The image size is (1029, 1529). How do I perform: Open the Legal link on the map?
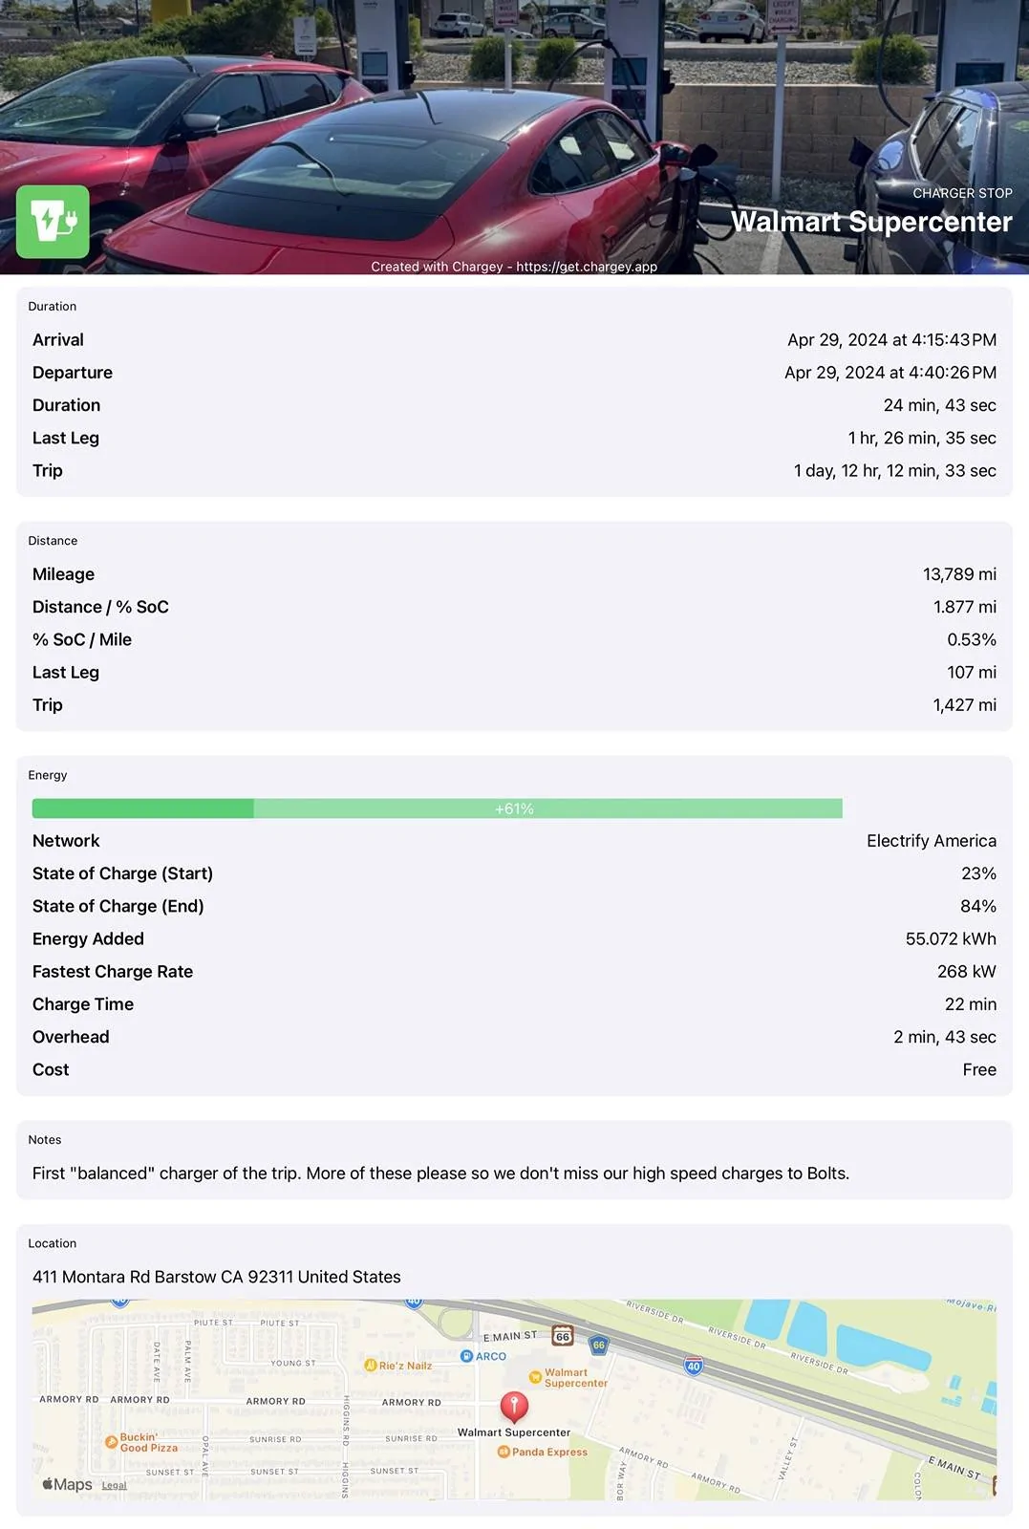[x=114, y=1485]
